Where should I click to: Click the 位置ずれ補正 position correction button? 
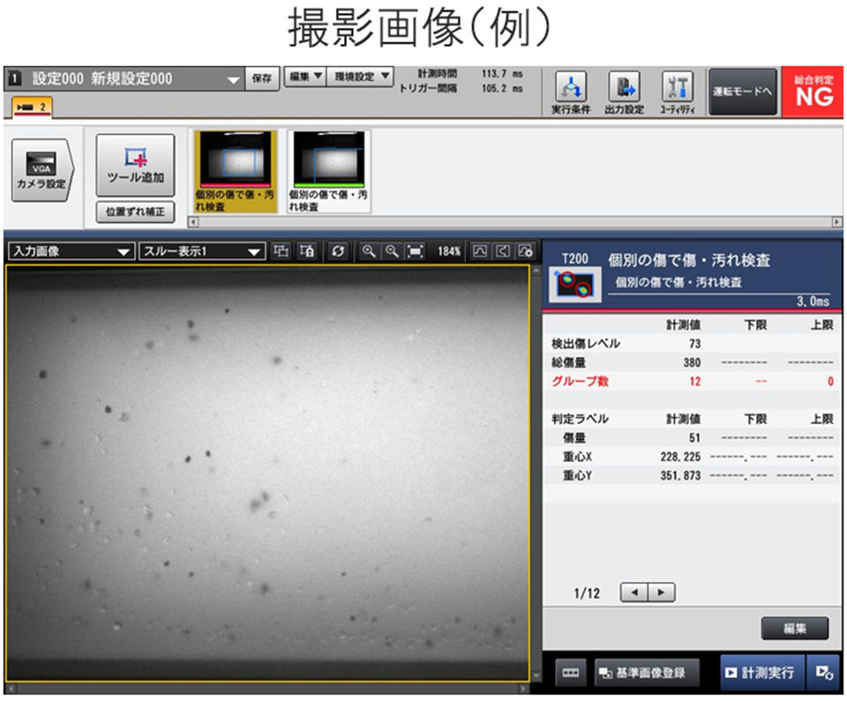point(135,212)
